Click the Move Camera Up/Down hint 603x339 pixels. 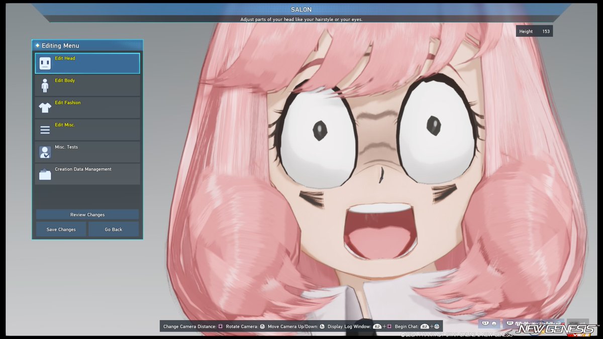pyautogui.click(x=296, y=326)
